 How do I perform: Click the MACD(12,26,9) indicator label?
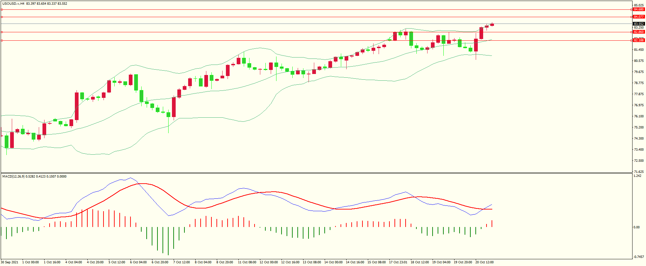(13, 177)
